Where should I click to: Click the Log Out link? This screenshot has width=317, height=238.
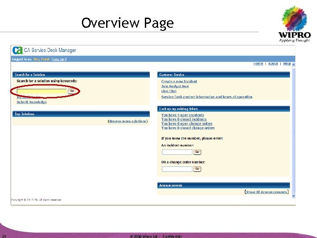pyautogui.click(x=59, y=59)
